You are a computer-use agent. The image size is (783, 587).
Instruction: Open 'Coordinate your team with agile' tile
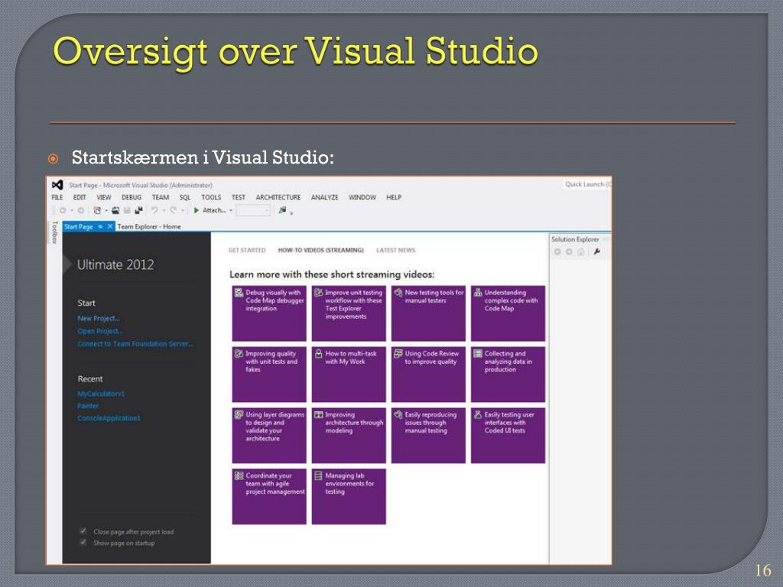coord(269,496)
